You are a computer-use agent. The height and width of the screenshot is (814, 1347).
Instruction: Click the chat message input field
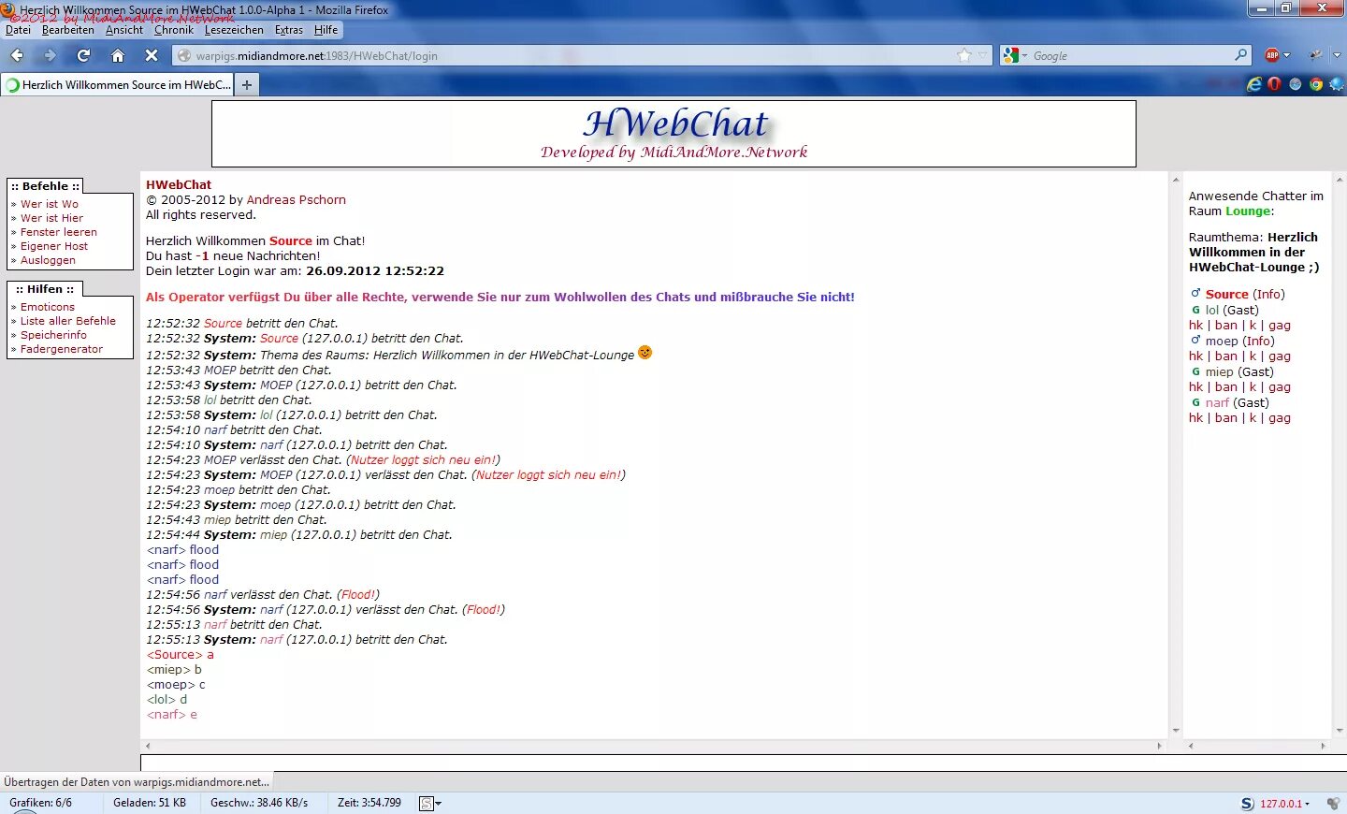[744, 763]
